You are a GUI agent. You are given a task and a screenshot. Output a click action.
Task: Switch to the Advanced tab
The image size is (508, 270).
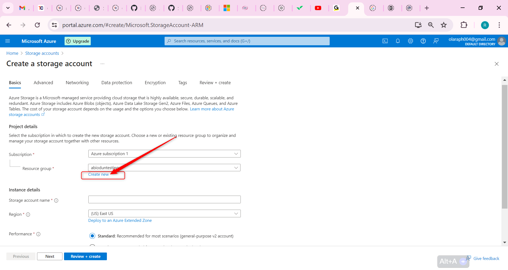point(43,83)
